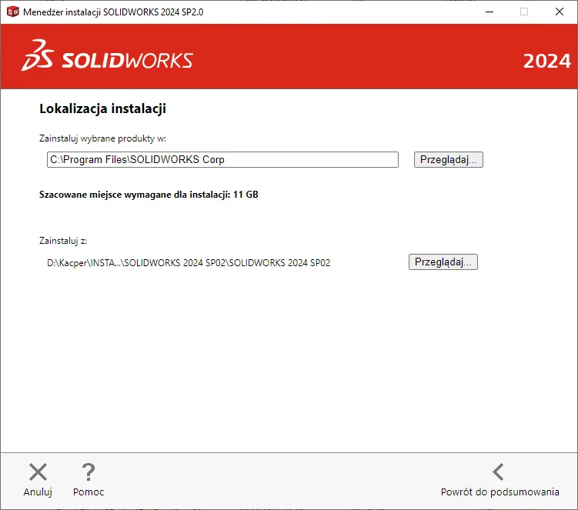The height and width of the screenshot is (510, 578).
Task: Browse for install source folder with Przeglądaj
Action: click(x=443, y=262)
